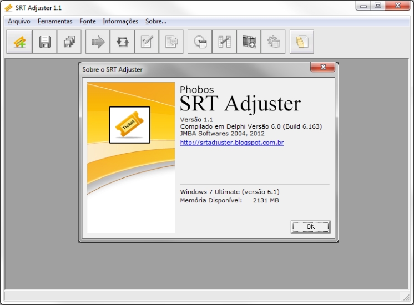This screenshot has height=305, width=414.
Task: Click the window resize grip corner
Action: pos(406,298)
